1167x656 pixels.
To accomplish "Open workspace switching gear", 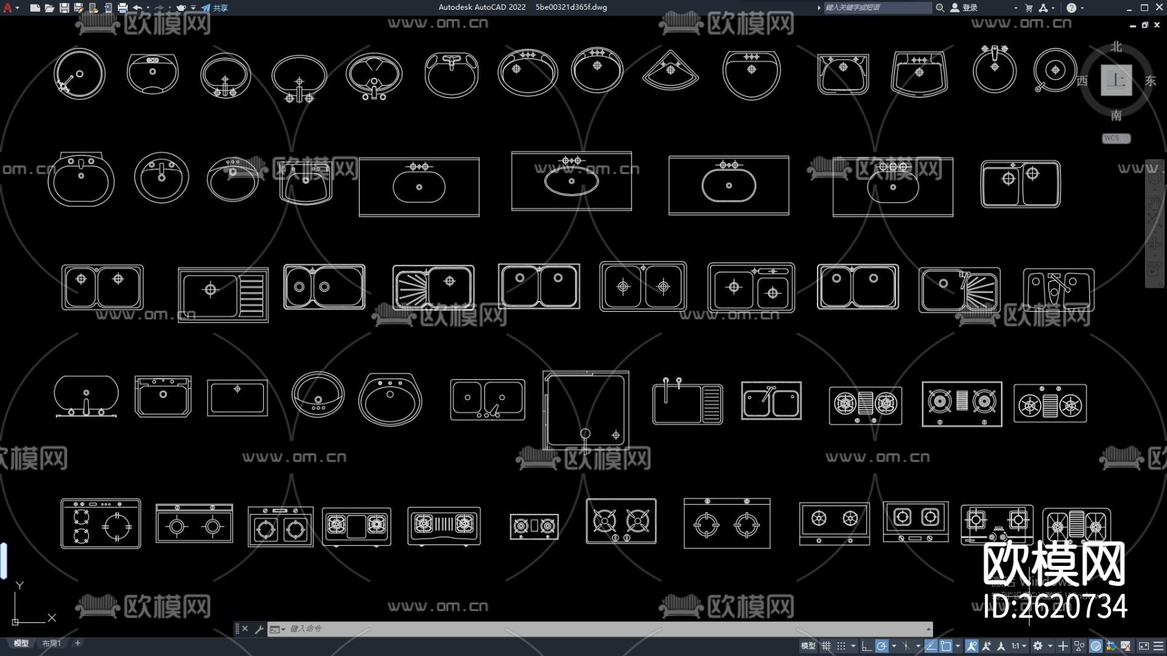I will pos(1038,646).
